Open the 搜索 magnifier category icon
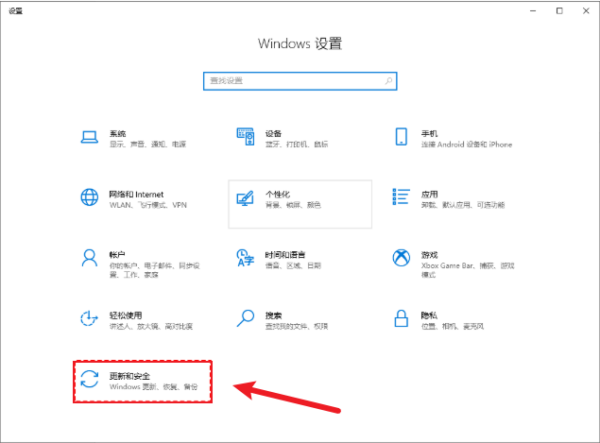The image size is (600, 443). click(246, 318)
